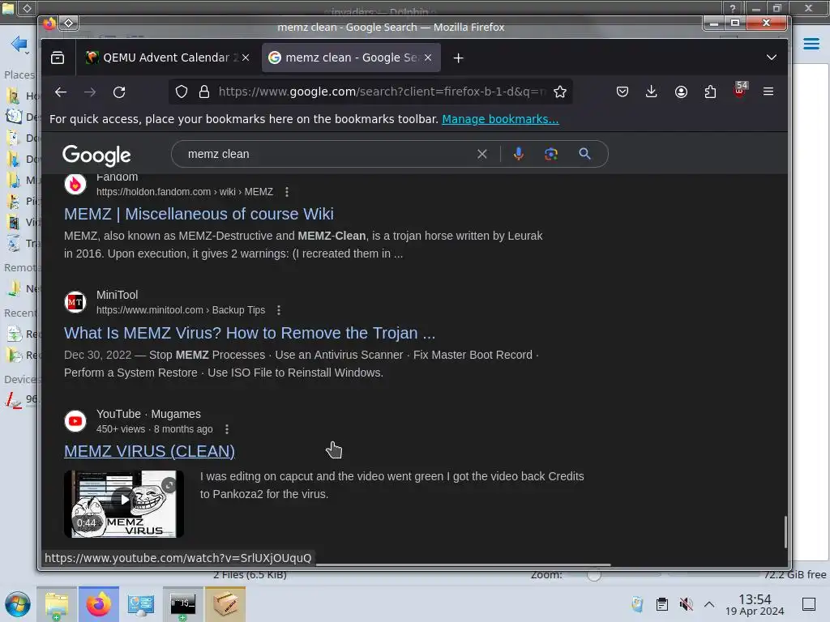Submit search with magnifier icon
This screenshot has height=622, width=830.
pyautogui.click(x=585, y=154)
